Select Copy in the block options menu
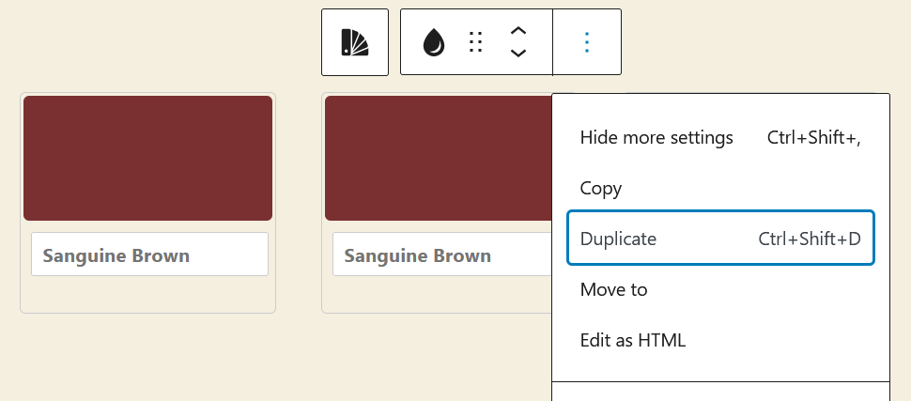 [601, 189]
